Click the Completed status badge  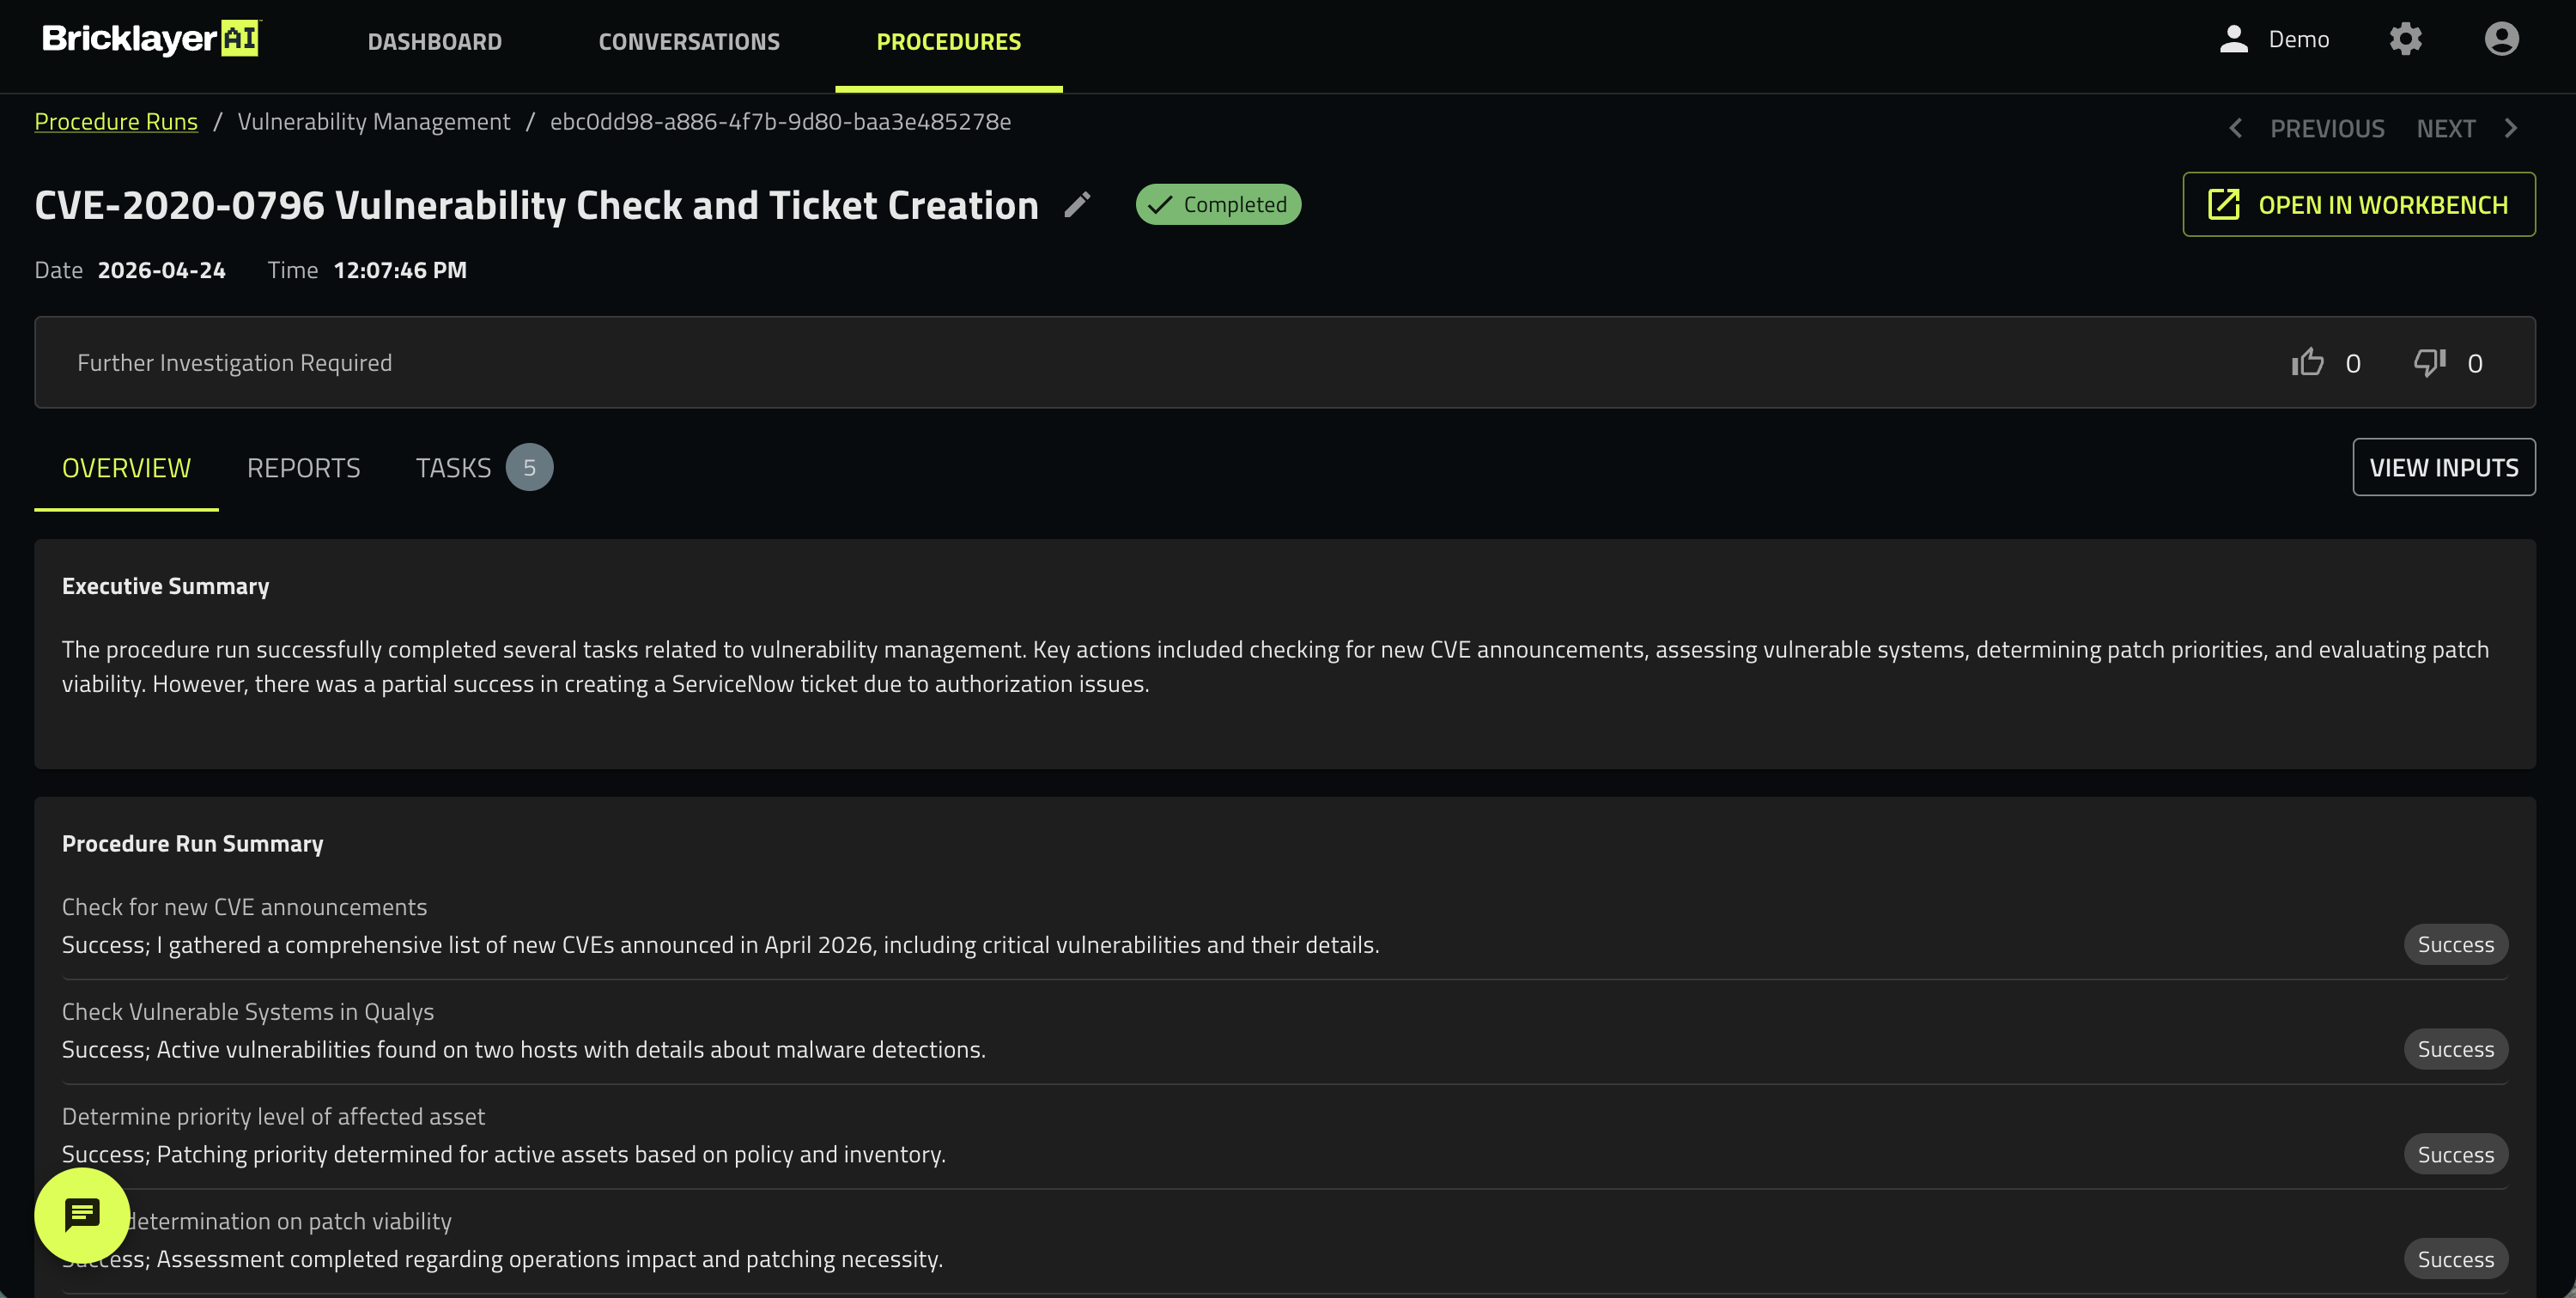[x=1217, y=204]
